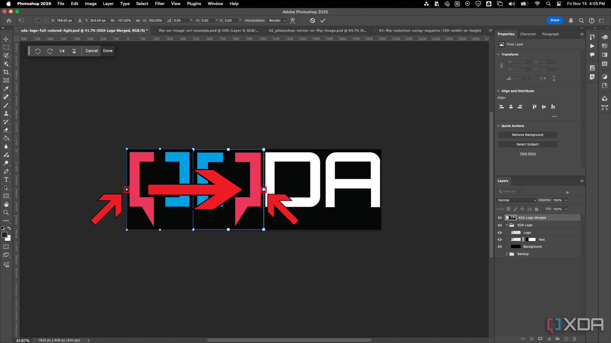Open the Interpolation Bicubic dropdown
This screenshot has width=611, height=343.
tap(277, 20)
